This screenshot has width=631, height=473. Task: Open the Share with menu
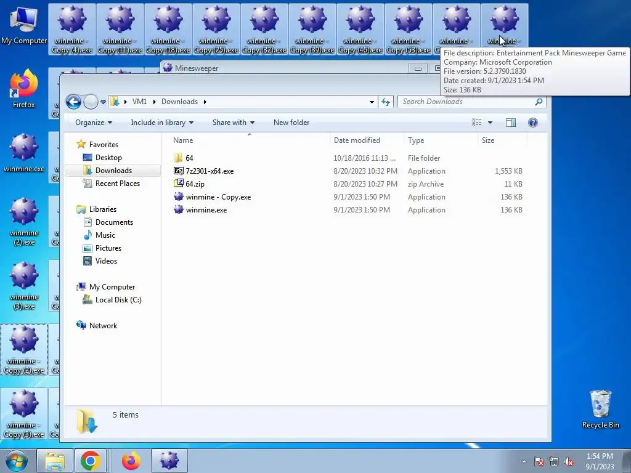234,123
